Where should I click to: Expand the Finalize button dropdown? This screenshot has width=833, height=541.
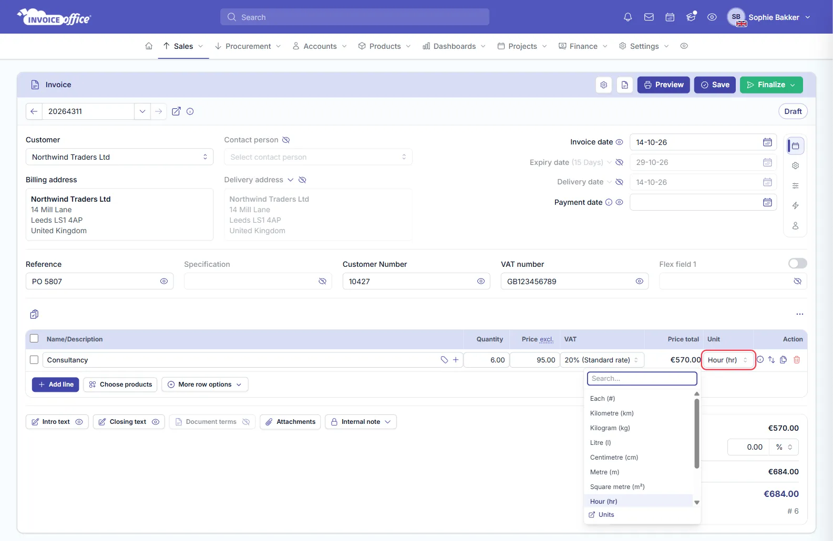(x=793, y=85)
